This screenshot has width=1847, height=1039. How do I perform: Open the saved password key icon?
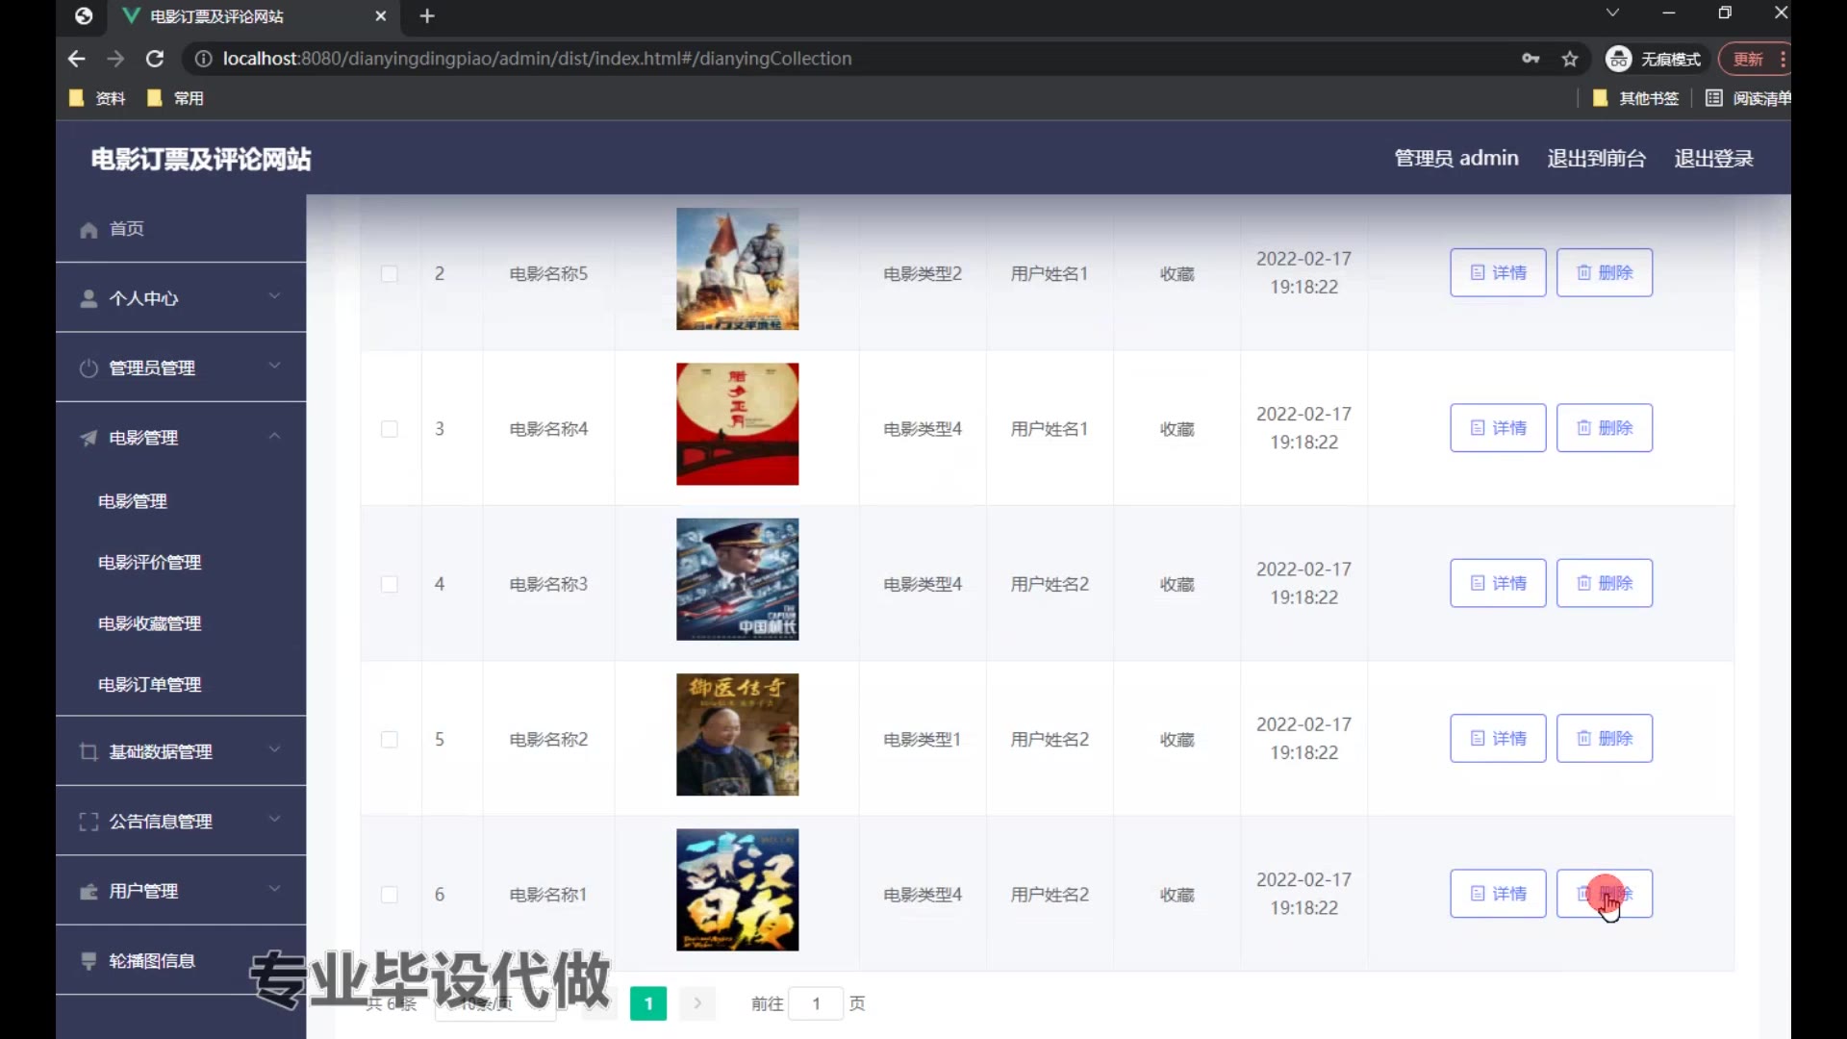1531,59
